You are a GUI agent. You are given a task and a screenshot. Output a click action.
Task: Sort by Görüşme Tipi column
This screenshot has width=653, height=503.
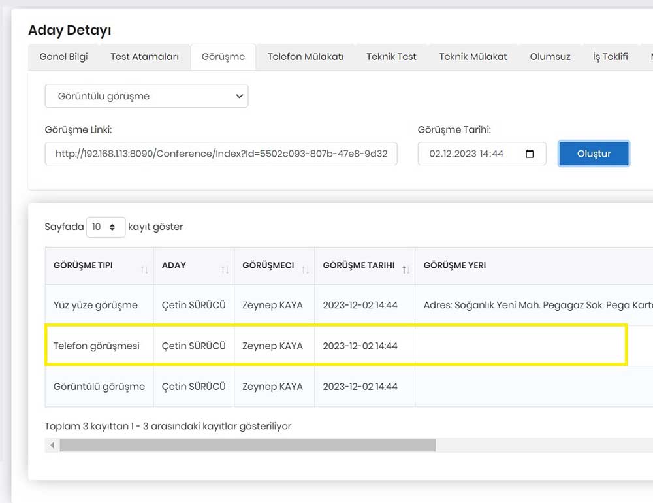[99, 266]
